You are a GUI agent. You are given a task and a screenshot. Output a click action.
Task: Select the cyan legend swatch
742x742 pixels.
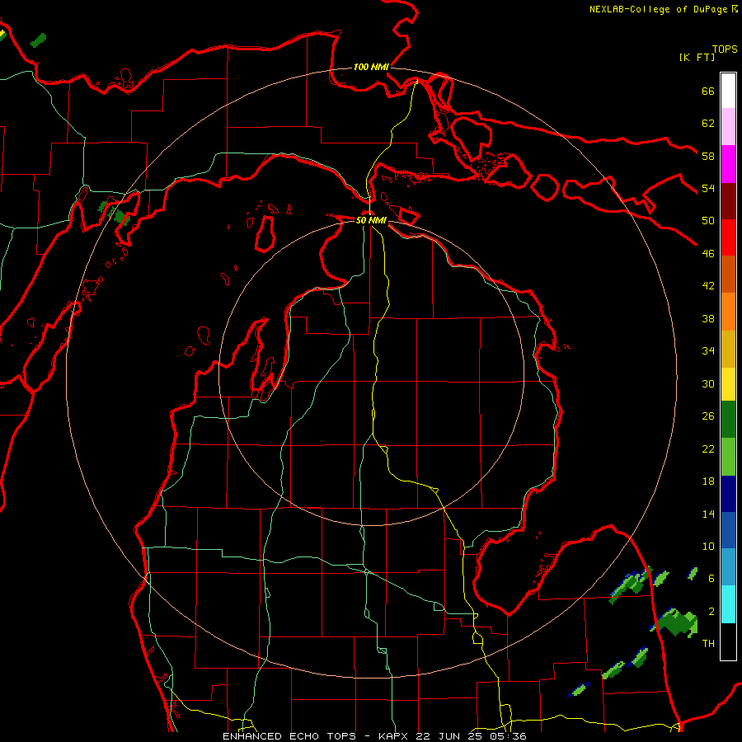728,604
